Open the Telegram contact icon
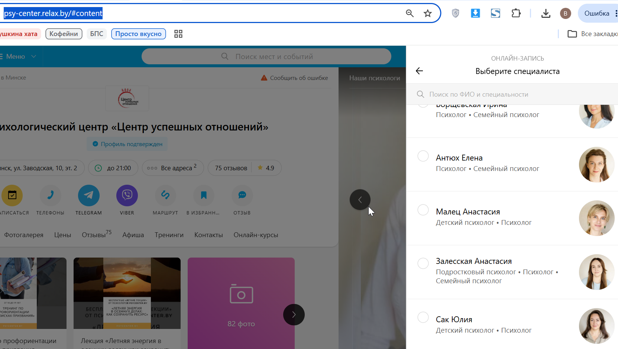Viewport: 618px width, 349px height. [x=88, y=195]
